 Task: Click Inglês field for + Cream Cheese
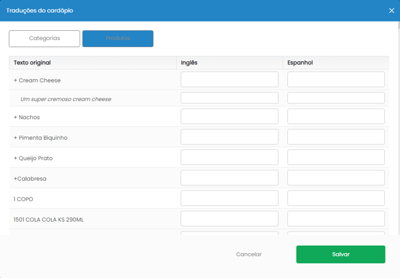point(229,80)
